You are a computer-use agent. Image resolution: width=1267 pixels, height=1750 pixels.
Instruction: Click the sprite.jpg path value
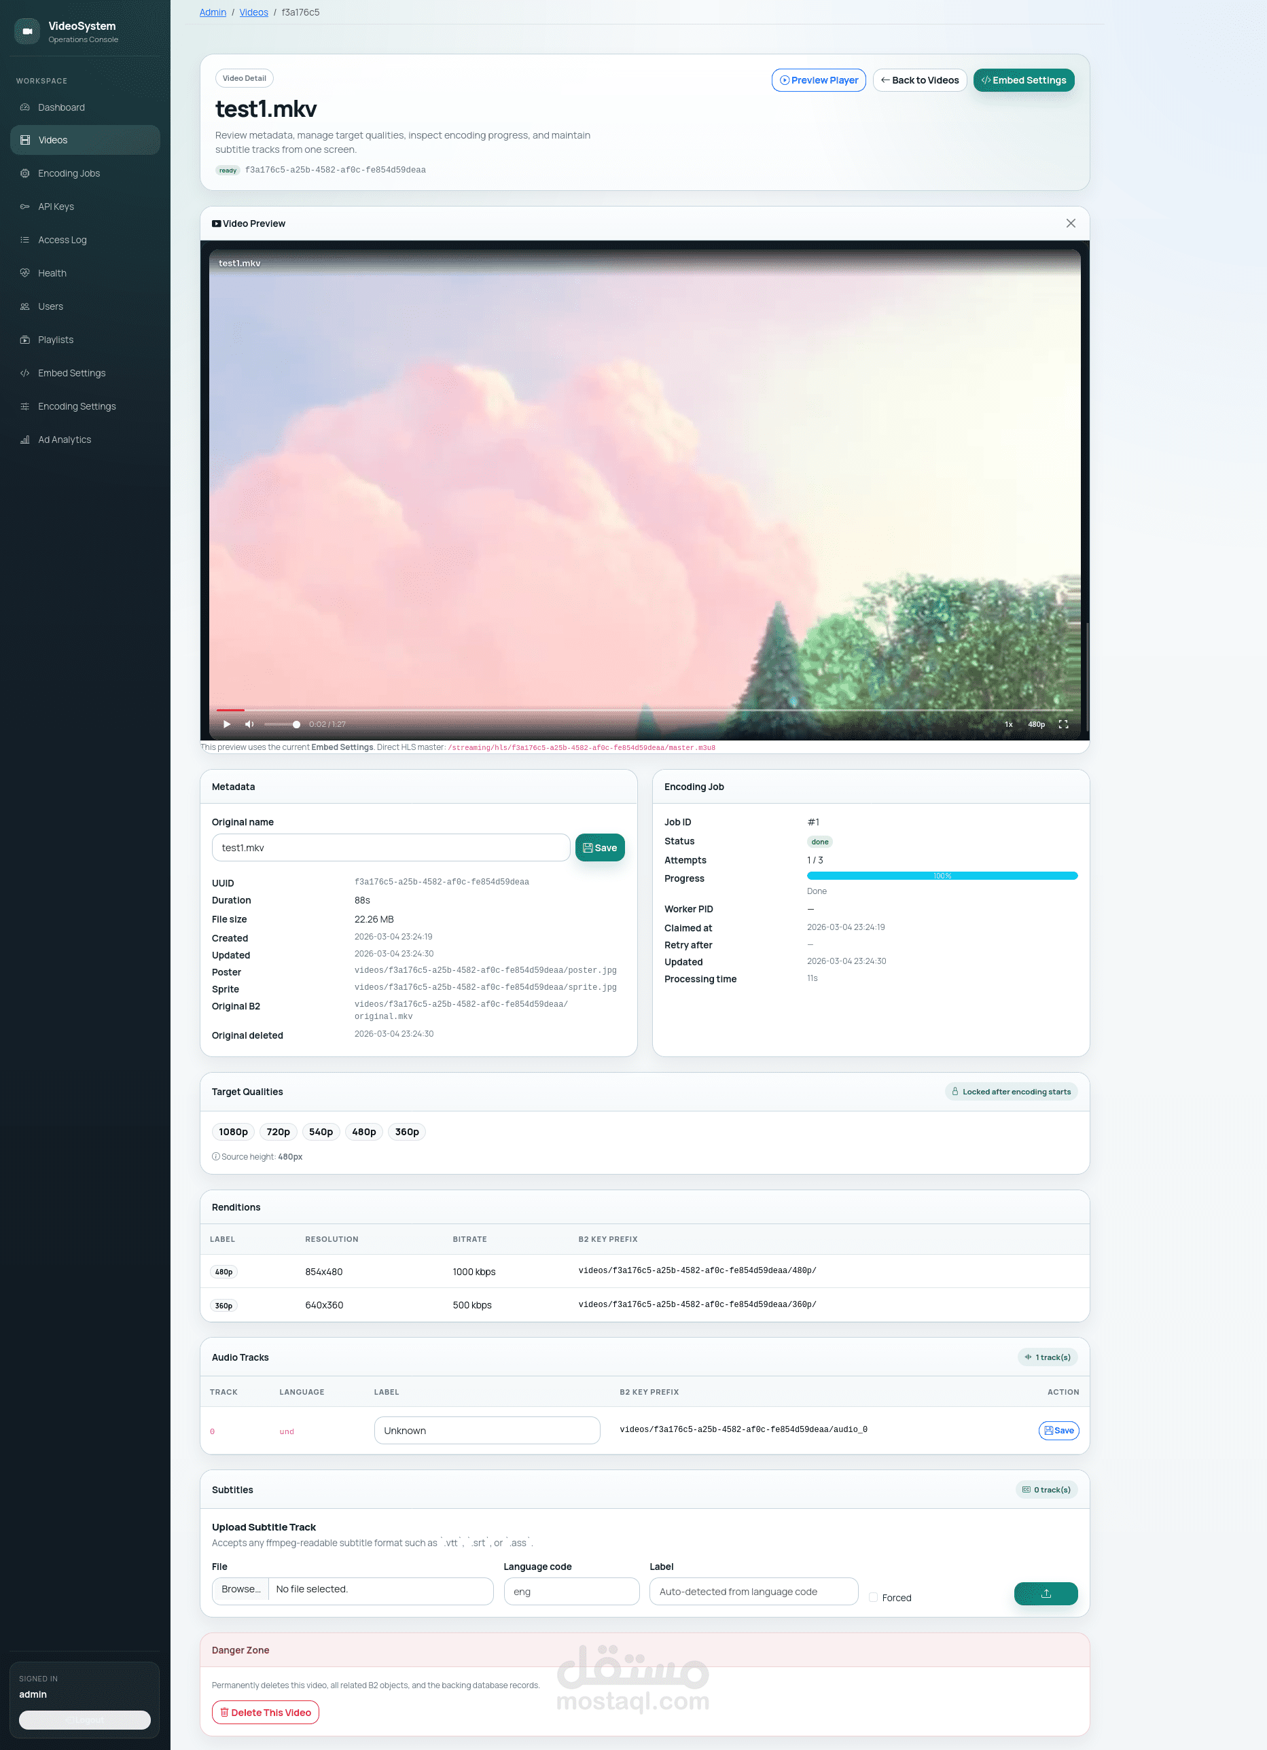(485, 988)
